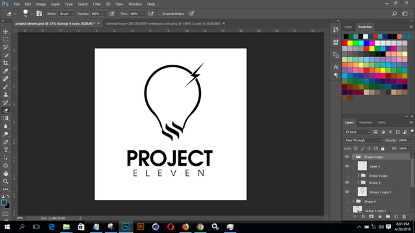The width and height of the screenshot is (415, 233).
Task: Show the Group 4 layer
Action: point(347,201)
